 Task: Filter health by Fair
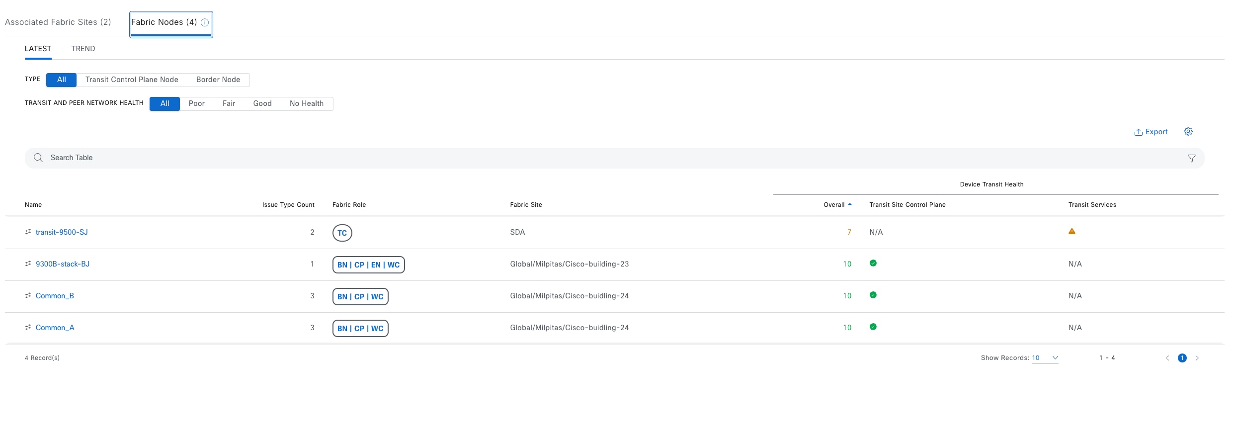229,103
